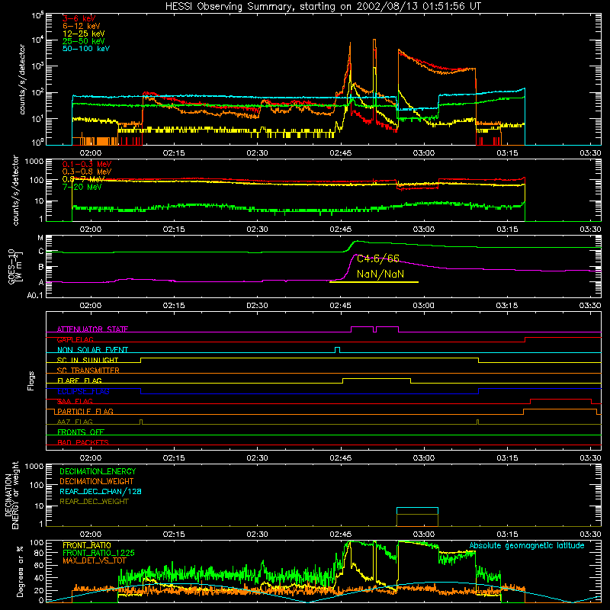The image size is (610, 610).
Task: Click the MAX_DET_VS_TOT legend label
Action: coord(94,560)
